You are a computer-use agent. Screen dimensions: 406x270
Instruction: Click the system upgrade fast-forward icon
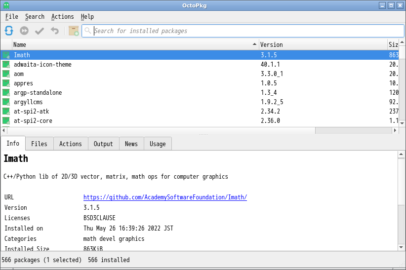pyautogui.click(x=24, y=31)
